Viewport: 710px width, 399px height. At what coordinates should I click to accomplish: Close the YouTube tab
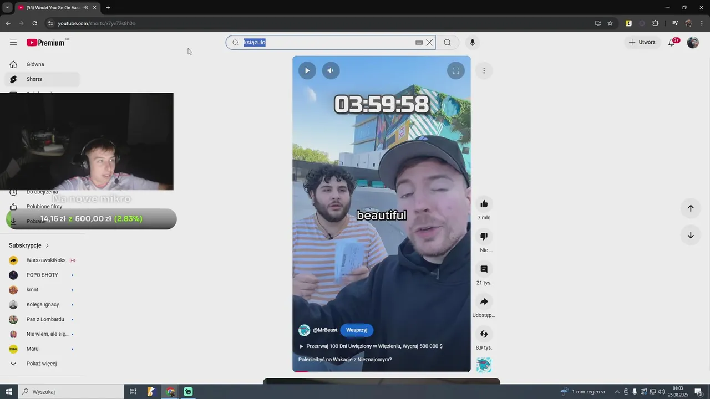[x=94, y=7]
